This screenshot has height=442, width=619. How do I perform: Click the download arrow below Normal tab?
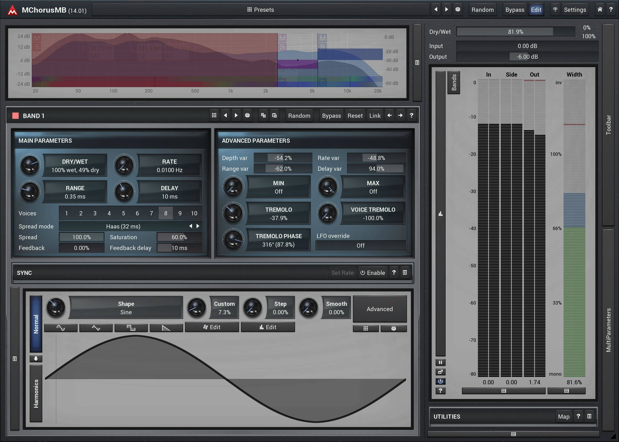tap(36, 359)
